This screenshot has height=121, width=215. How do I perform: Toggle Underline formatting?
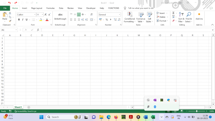pos(27,20)
